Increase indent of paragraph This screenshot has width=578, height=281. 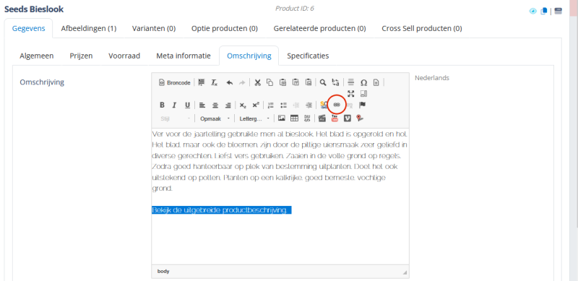tap(309, 105)
